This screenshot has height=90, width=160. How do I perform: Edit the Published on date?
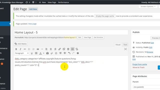coord(134,59)
